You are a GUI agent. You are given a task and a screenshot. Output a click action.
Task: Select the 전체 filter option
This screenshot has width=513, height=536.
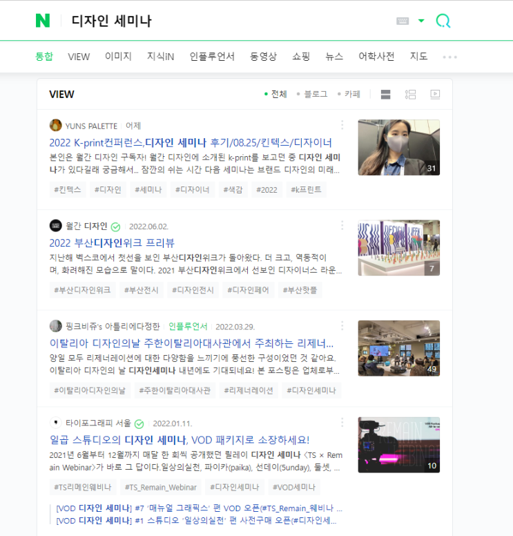coord(275,94)
